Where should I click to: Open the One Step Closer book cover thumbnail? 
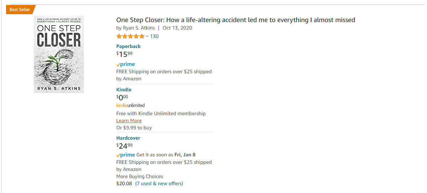click(x=59, y=54)
